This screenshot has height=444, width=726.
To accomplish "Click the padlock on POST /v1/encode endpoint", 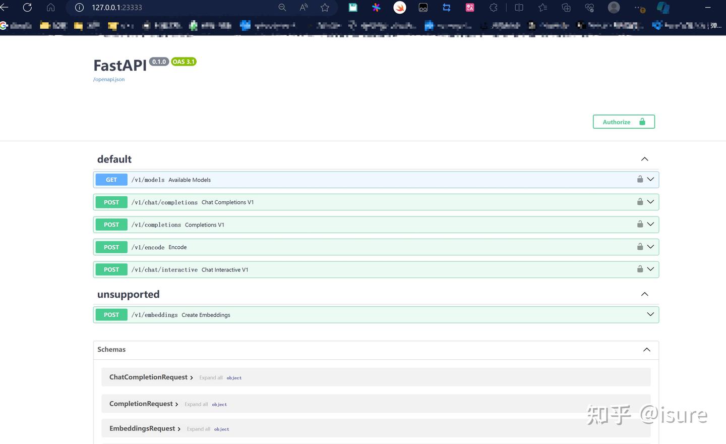I will 639,246.
